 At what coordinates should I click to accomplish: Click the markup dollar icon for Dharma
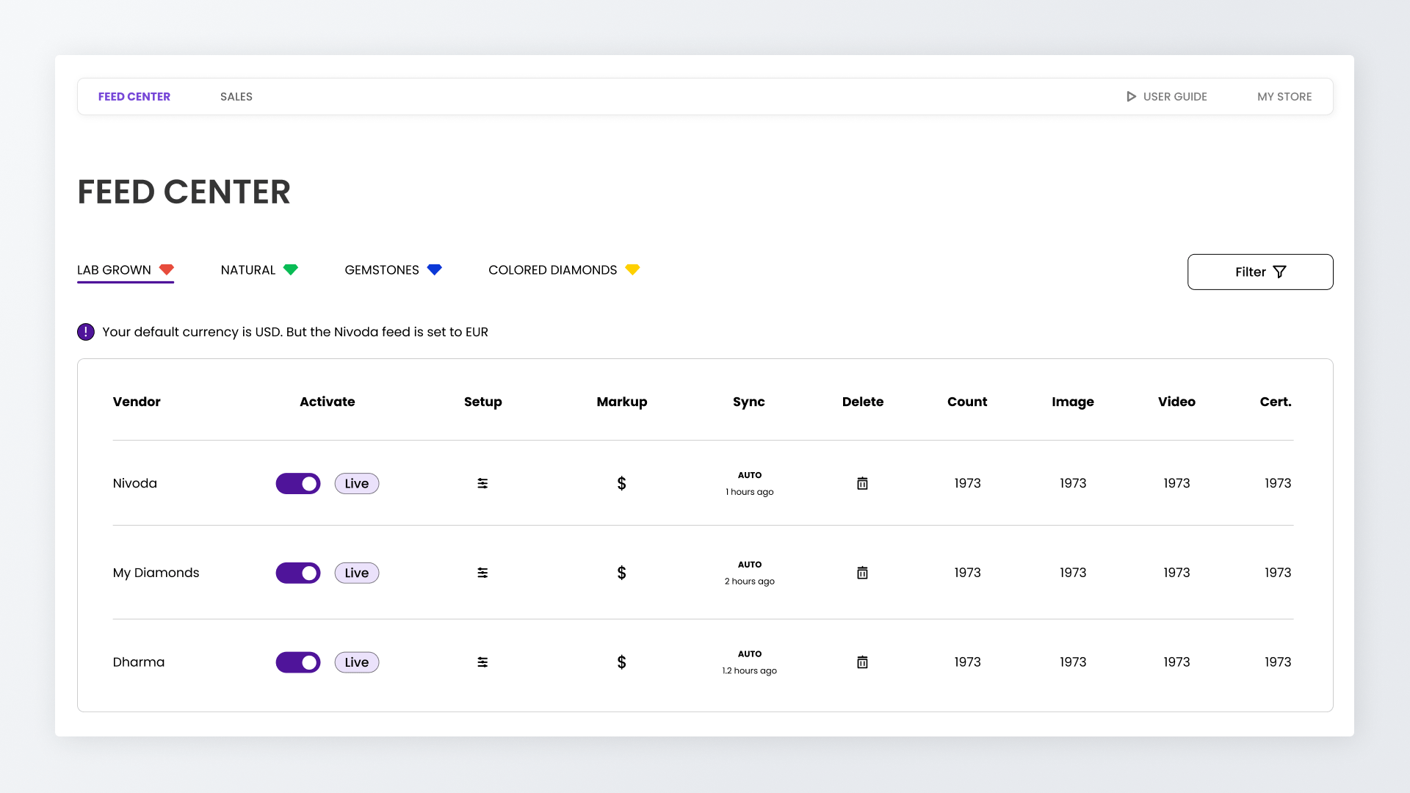[621, 662]
